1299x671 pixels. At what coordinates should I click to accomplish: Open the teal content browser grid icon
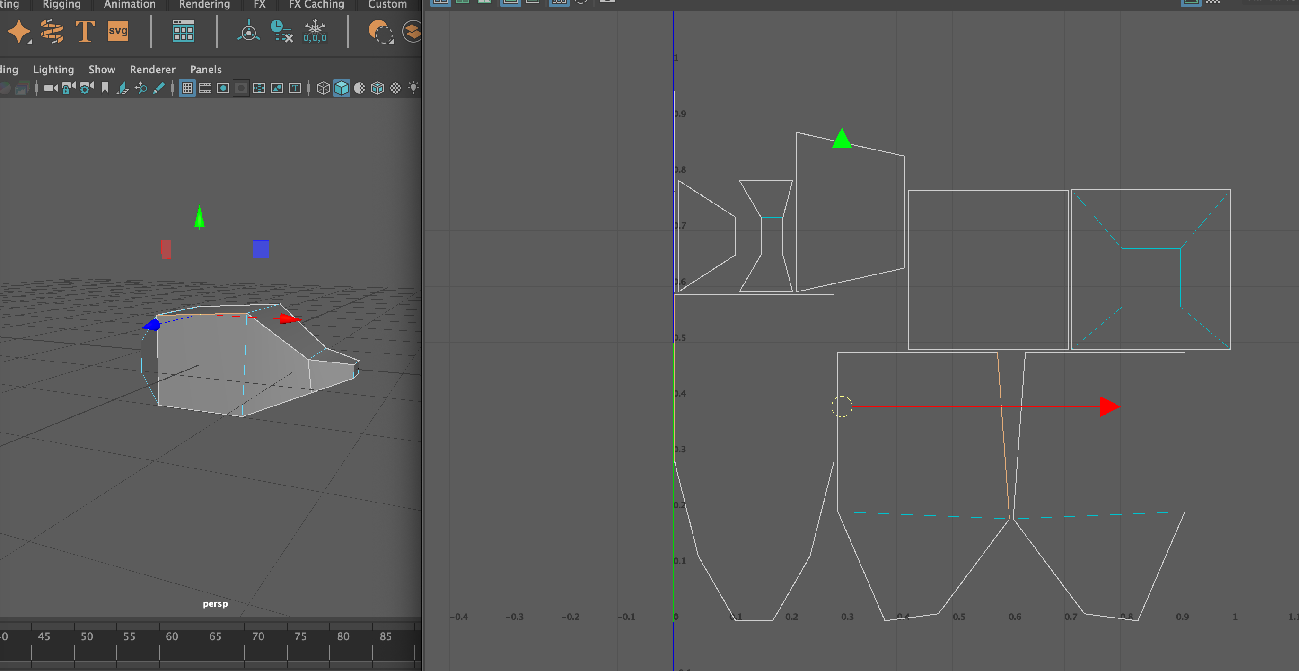[x=183, y=32]
